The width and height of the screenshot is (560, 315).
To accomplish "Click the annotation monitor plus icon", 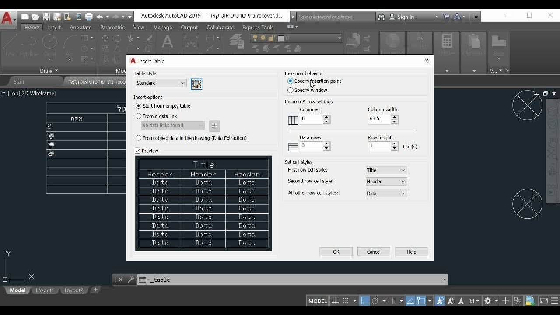I will [x=505, y=301].
